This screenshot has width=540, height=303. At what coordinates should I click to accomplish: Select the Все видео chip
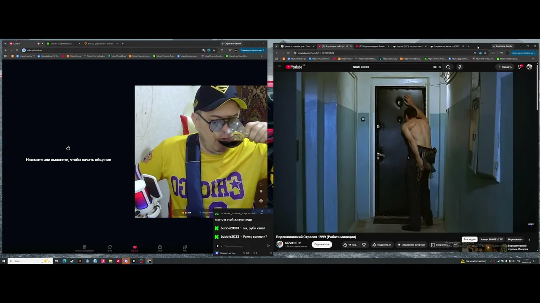click(470, 239)
